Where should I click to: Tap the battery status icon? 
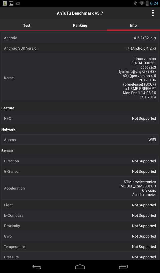click(x=147, y=3)
